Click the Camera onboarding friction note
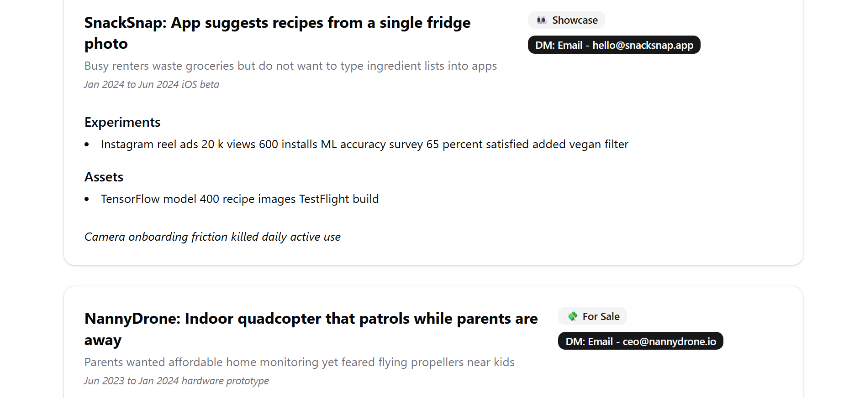 point(212,237)
